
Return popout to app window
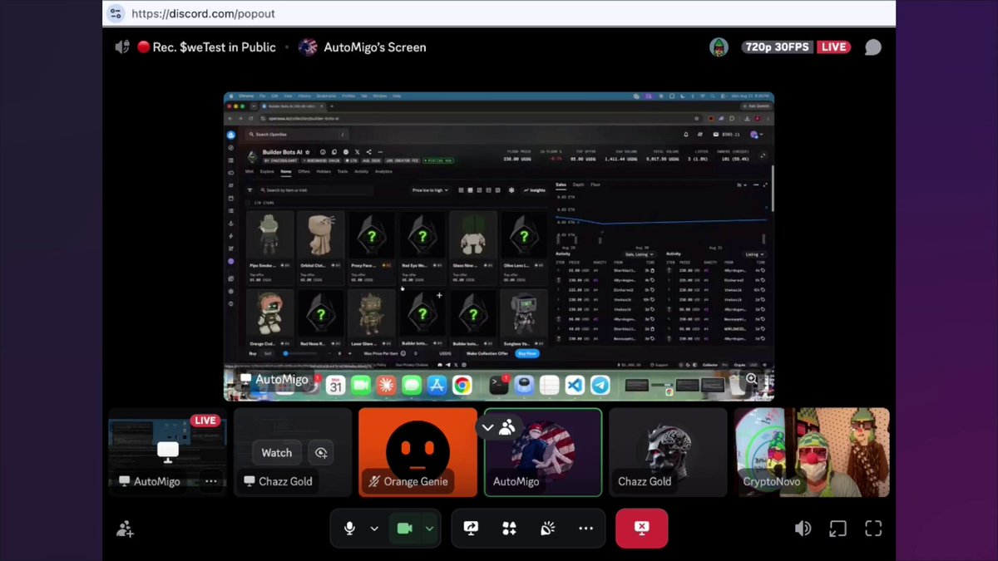point(837,529)
